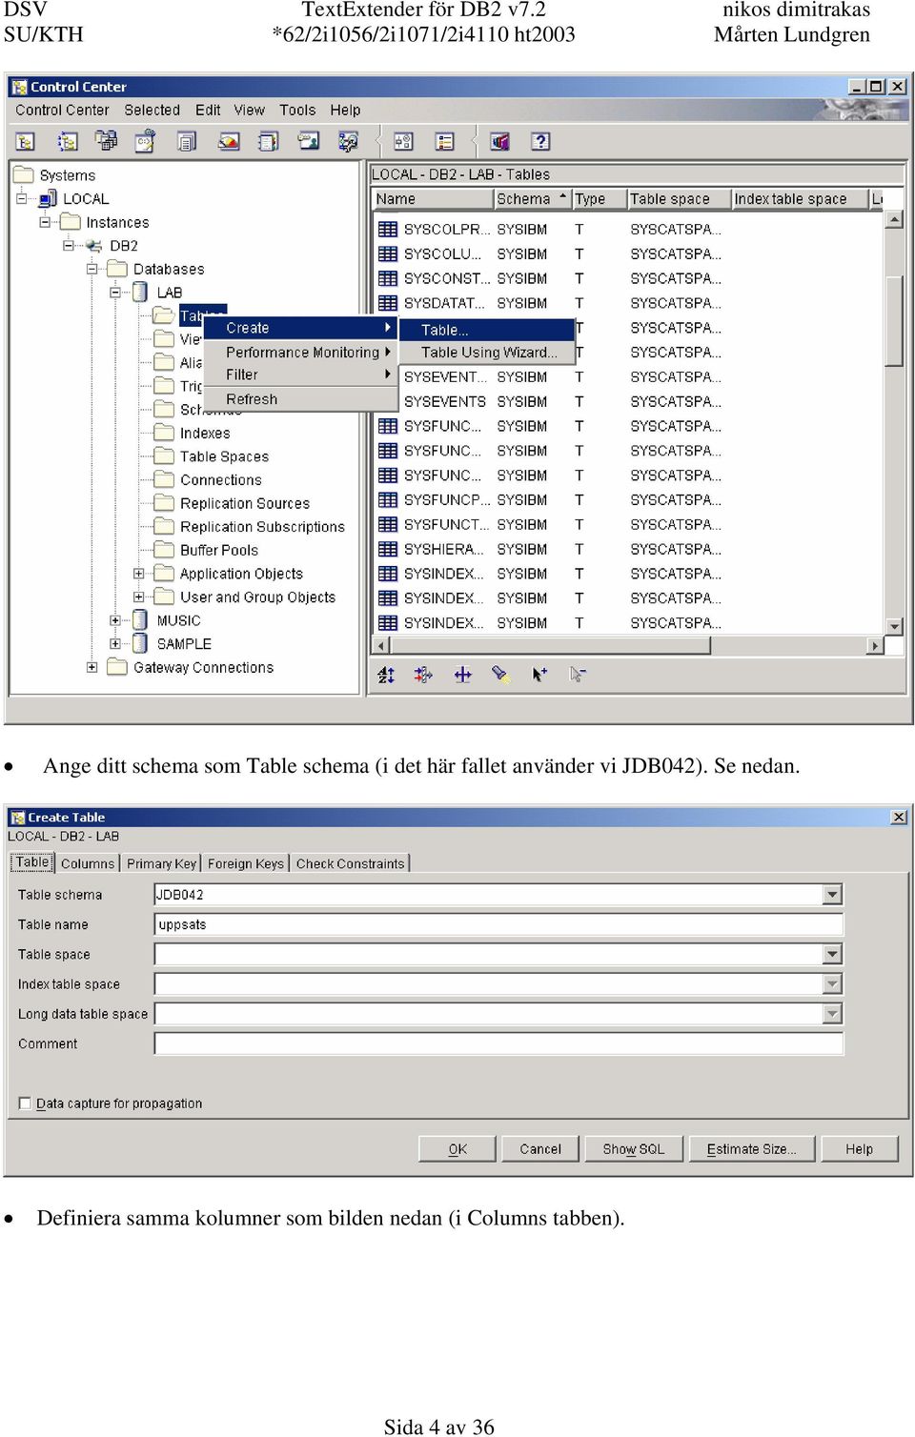
Task: Click the select all cursor-plus icon
Action: pyautogui.click(x=539, y=675)
